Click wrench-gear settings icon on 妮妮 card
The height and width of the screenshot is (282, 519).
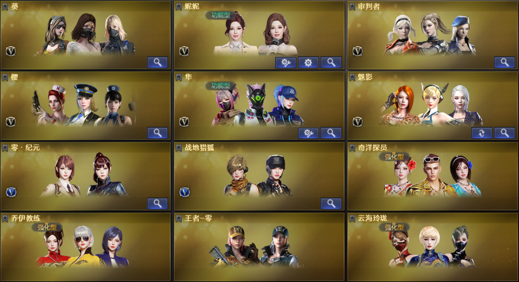[x=285, y=62]
